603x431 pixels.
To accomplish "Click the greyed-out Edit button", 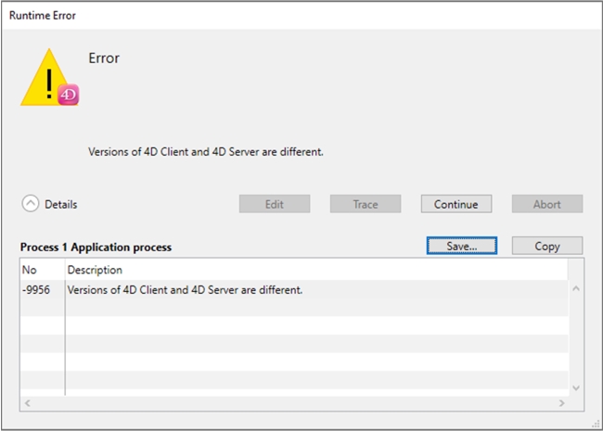I will [x=275, y=204].
